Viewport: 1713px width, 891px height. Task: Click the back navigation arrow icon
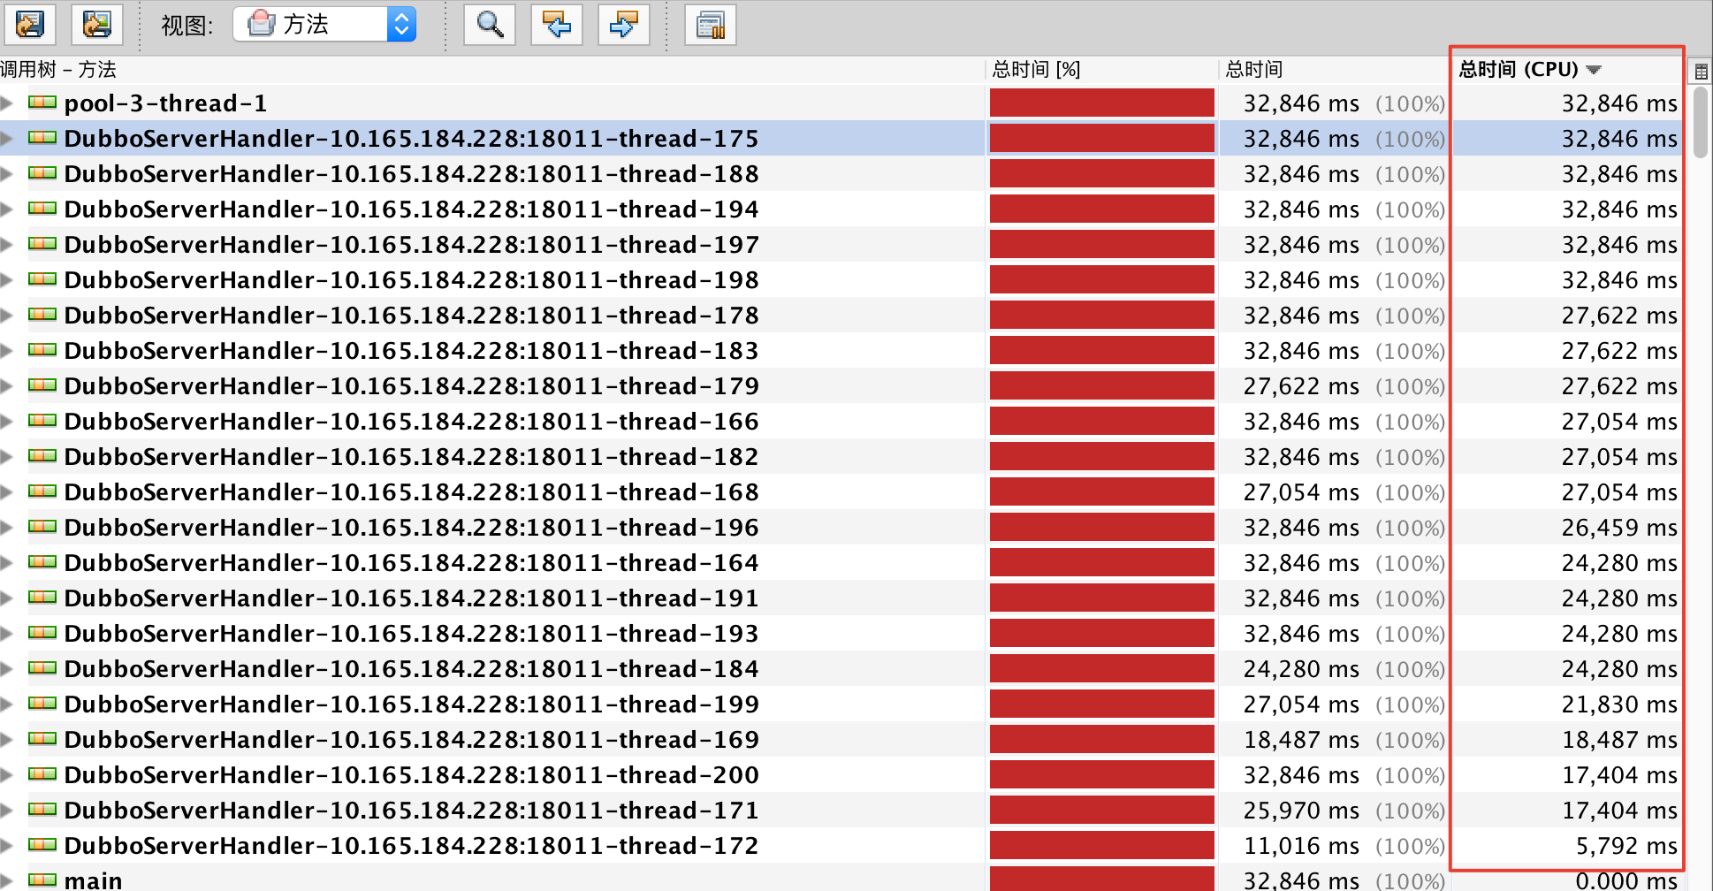[x=556, y=24]
